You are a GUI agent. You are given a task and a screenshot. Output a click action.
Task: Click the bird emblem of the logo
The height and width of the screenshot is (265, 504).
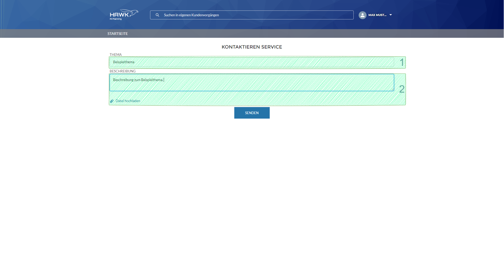[x=134, y=13]
